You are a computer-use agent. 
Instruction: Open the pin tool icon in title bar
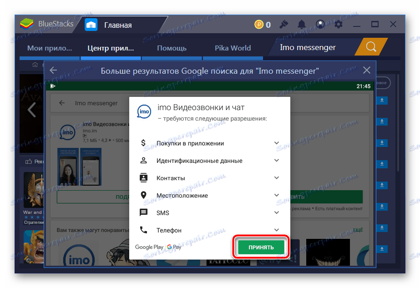pyautogui.click(x=283, y=25)
